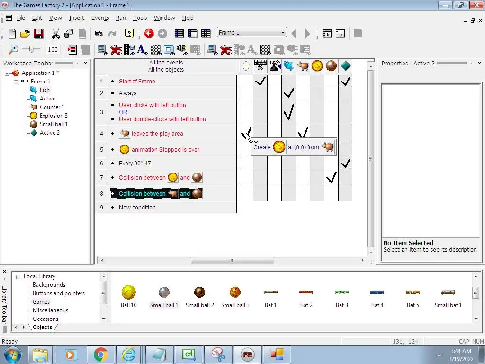The image size is (485, 364).
Task: Open the Events menu
Action: coord(100,18)
